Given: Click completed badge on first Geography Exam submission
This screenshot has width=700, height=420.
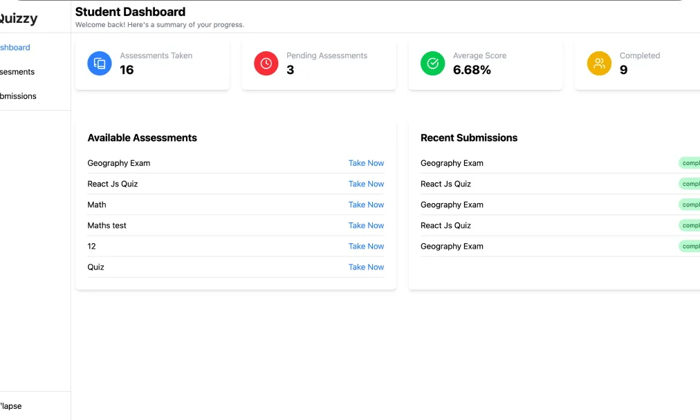Looking at the screenshot, I should [x=690, y=163].
